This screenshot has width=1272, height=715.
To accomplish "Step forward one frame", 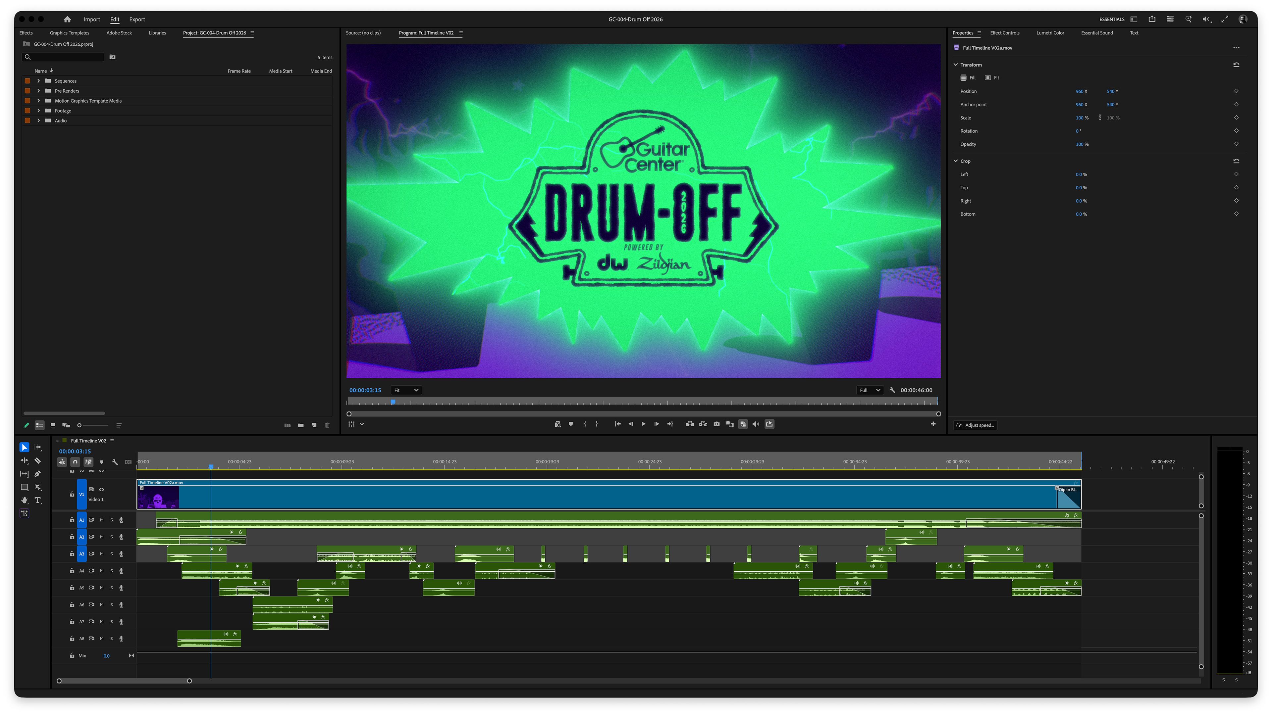I will coord(656,424).
